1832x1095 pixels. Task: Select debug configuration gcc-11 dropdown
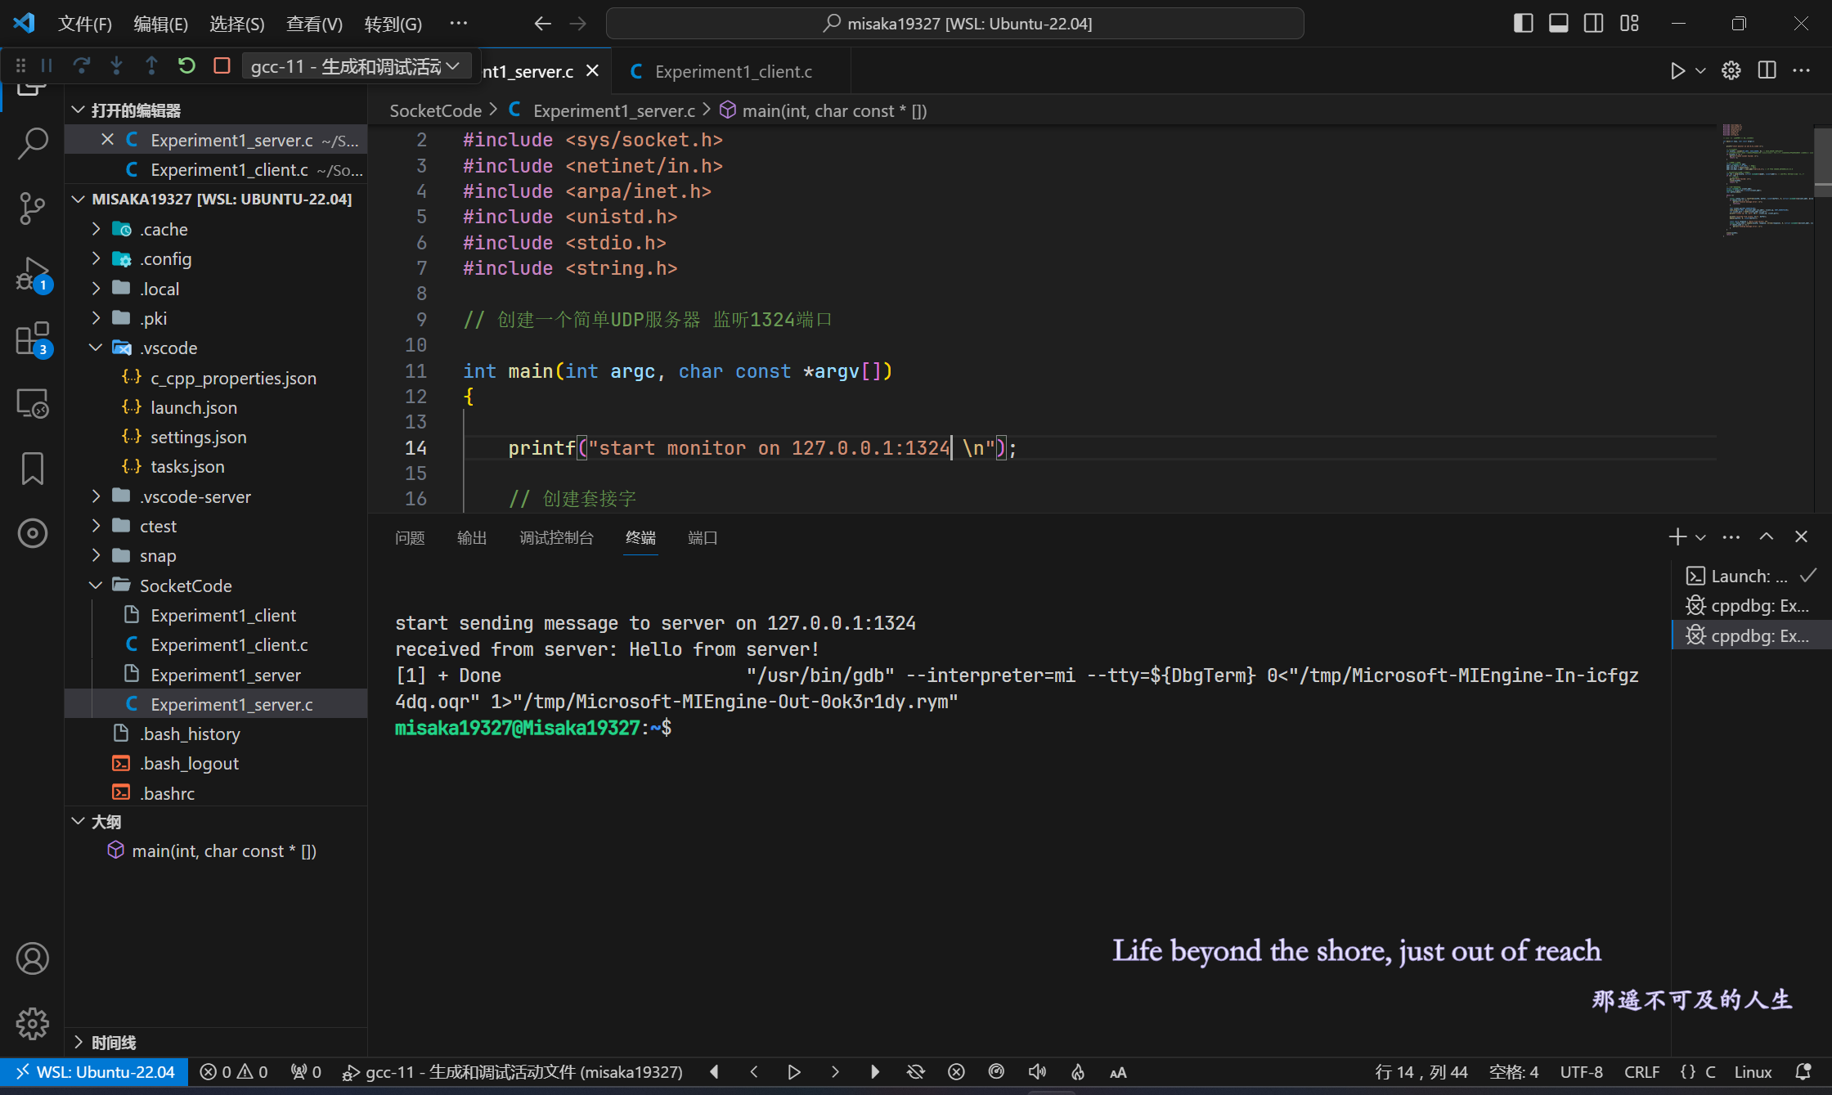point(356,65)
